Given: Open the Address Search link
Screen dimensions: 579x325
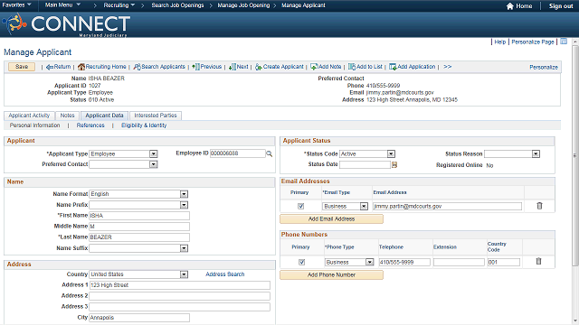Looking at the screenshot, I should (225, 274).
